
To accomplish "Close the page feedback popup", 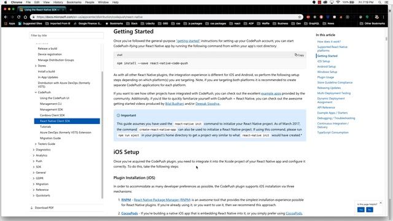I will click(x=381, y=203).
